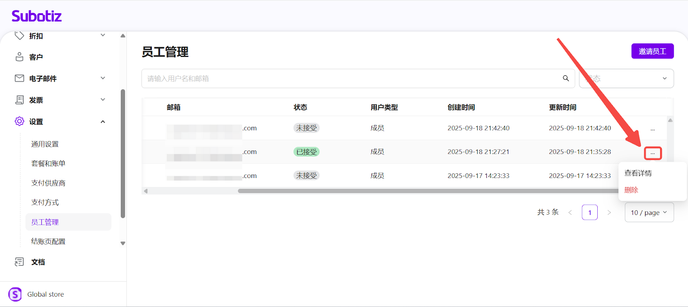
Task: Open the 状态 filter dropdown
Action: coord(626,79)
